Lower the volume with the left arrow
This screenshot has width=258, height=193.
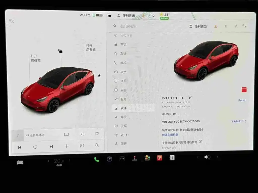point(198,157)
